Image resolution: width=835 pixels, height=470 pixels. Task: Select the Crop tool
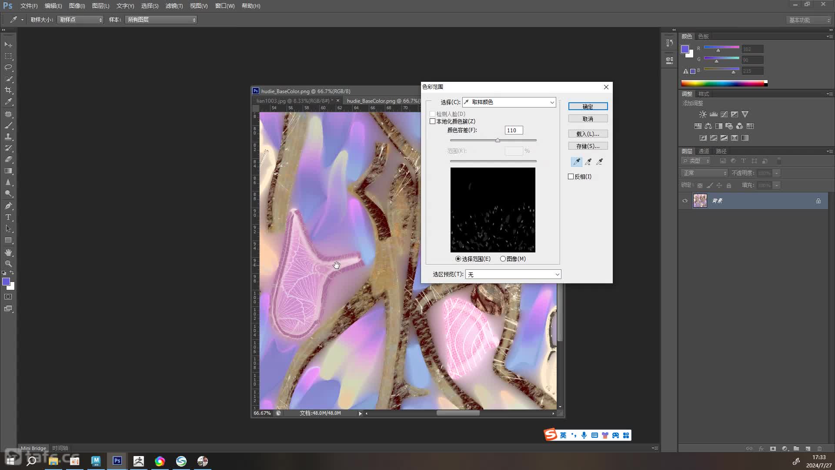[x=8, y=90]
